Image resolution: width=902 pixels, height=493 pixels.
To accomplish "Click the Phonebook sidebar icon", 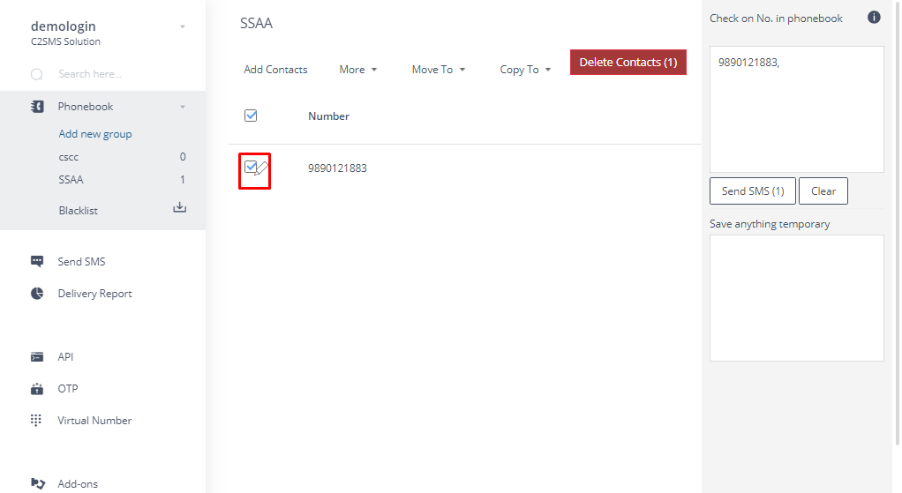I will (x=37, y=107).
